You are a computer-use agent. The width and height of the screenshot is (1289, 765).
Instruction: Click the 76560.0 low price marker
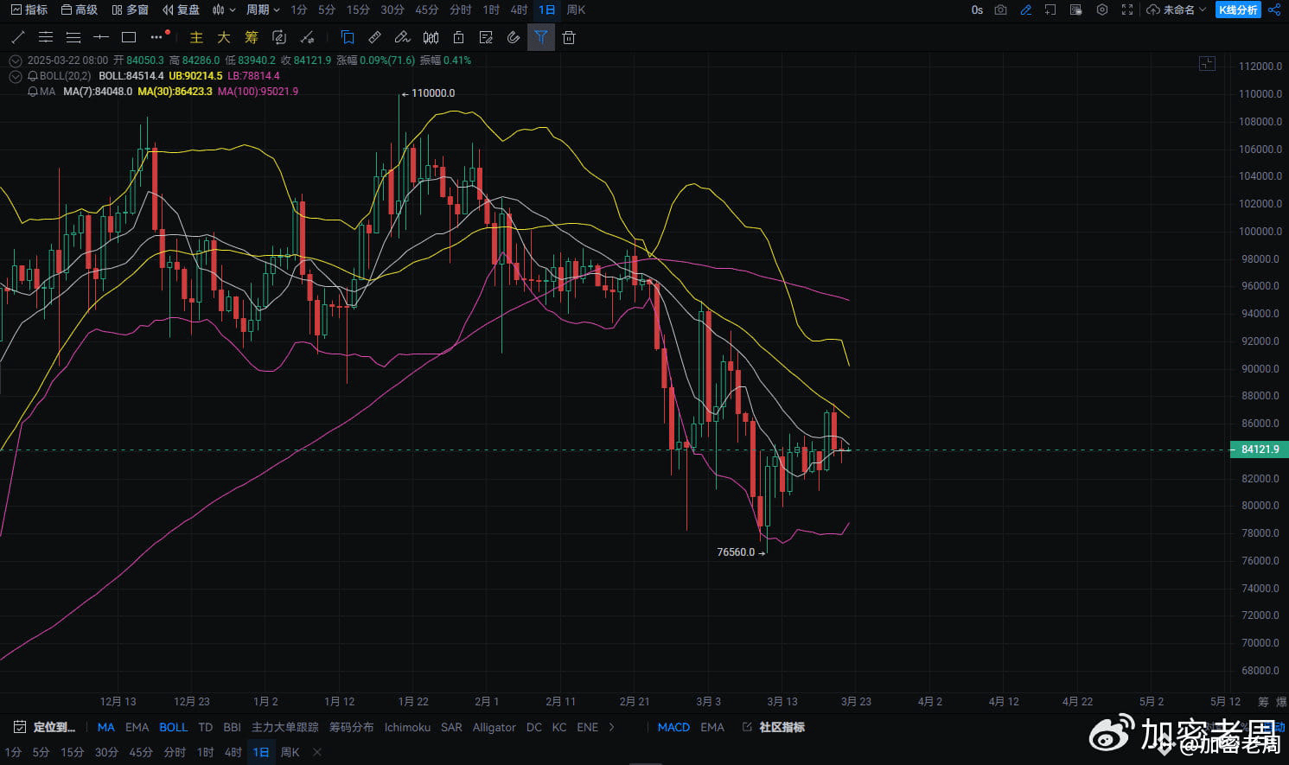[741, 552]
